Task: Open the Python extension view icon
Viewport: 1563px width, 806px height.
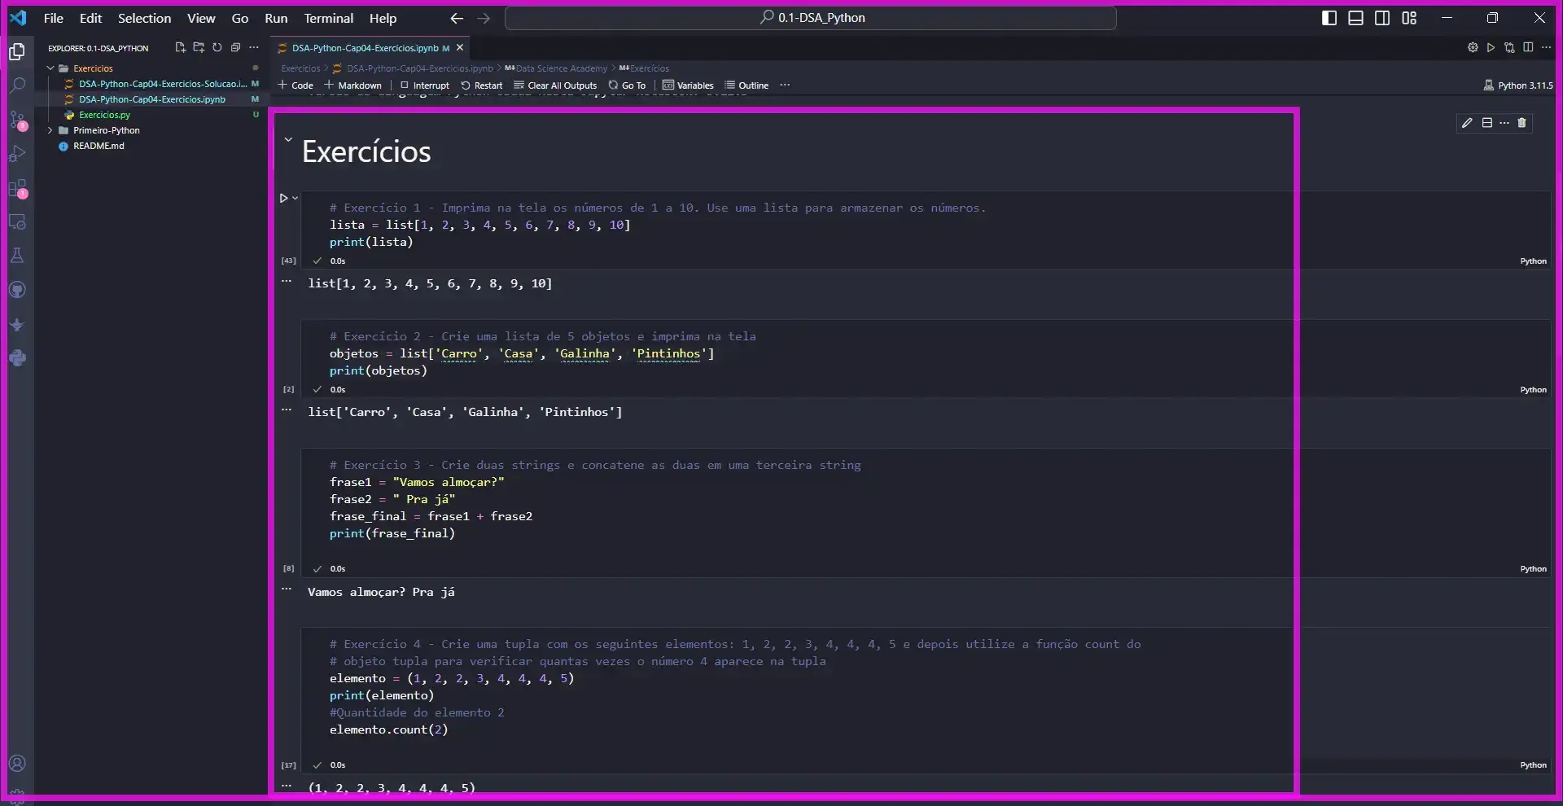Action: [x=17, y=357]
